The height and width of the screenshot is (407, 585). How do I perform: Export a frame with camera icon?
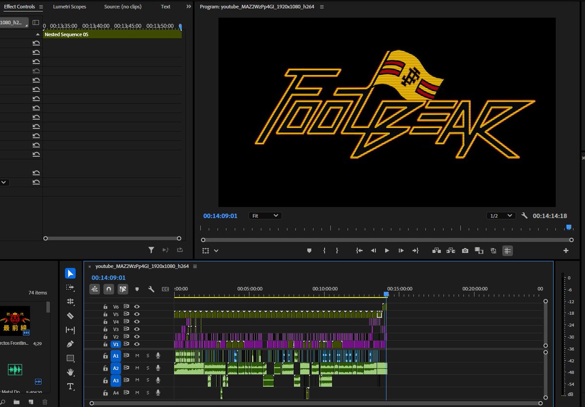coord(465,251)
